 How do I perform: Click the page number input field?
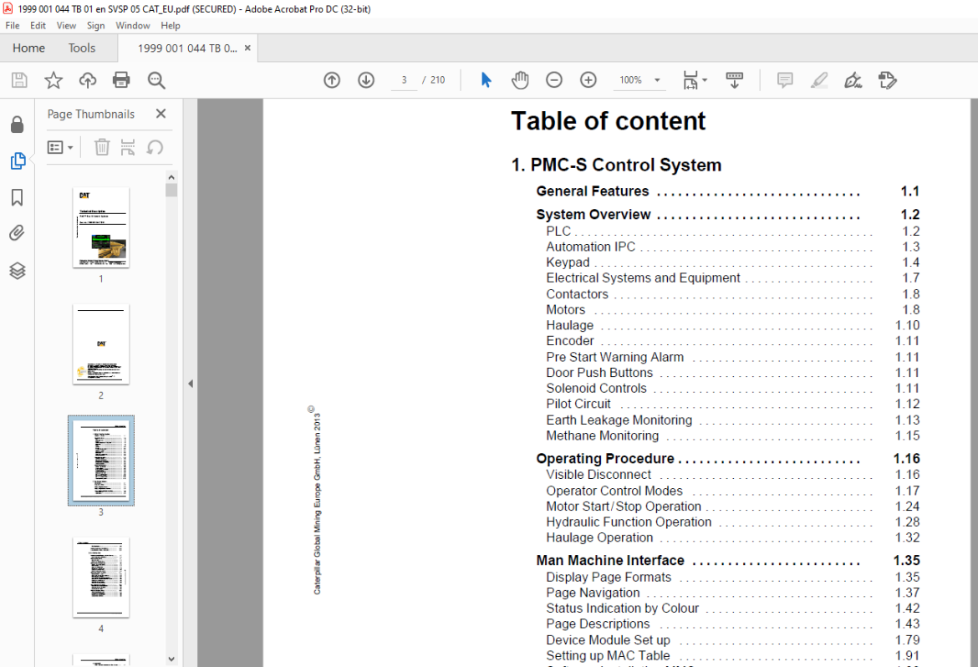pos(405,80)
